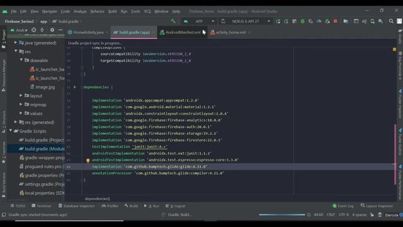Image resolution: width=403 pixels, height=227 pixels.
Task: Click run arrow beside dependencies block
Action: point(75,87)
